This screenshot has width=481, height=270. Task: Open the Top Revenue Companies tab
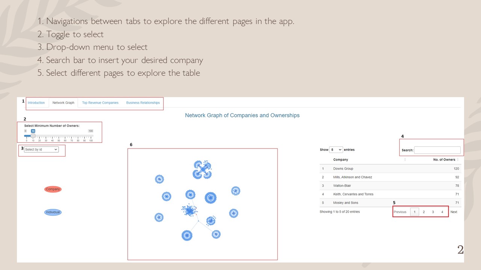click(x=100, y=103)
